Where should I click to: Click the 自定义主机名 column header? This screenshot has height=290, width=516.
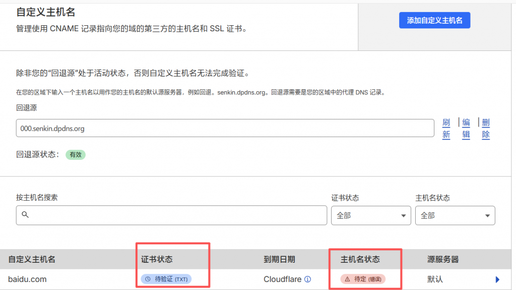click(x=32, y=259)
